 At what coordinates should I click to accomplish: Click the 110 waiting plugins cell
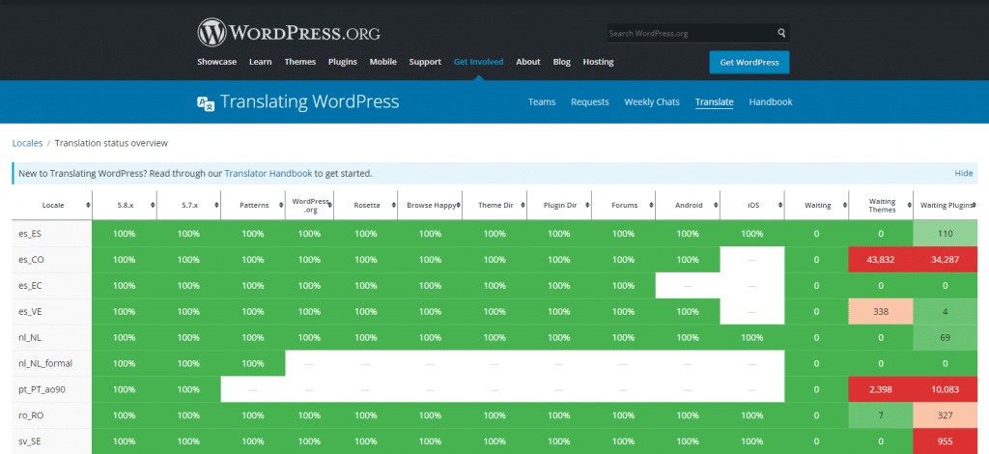(x=945, y=234)
